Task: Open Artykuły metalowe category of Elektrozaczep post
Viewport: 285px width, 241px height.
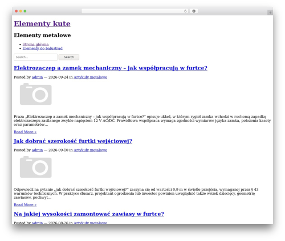Action: [x=91, y=77]
